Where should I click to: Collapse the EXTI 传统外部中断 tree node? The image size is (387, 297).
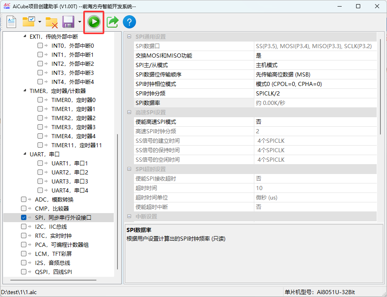(x=25, y=37)
